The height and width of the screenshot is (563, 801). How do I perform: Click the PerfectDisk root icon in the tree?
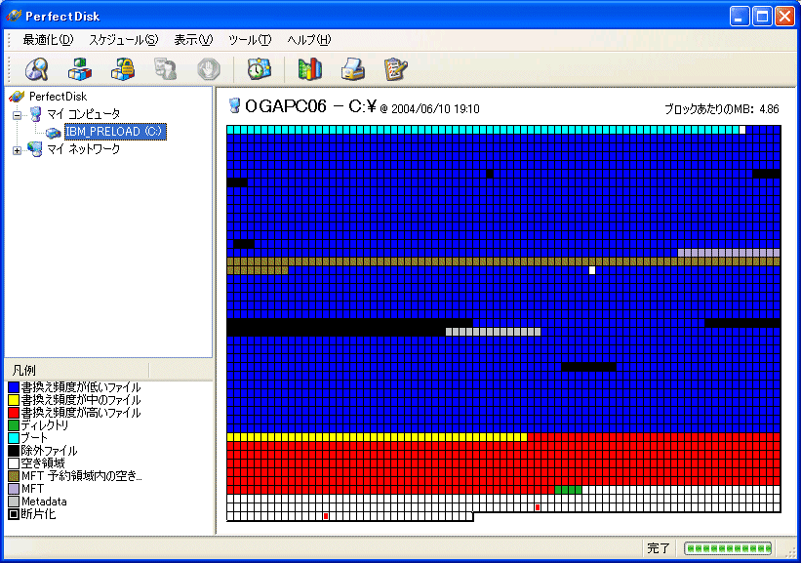pyautogui.click(x=17, y=96)
